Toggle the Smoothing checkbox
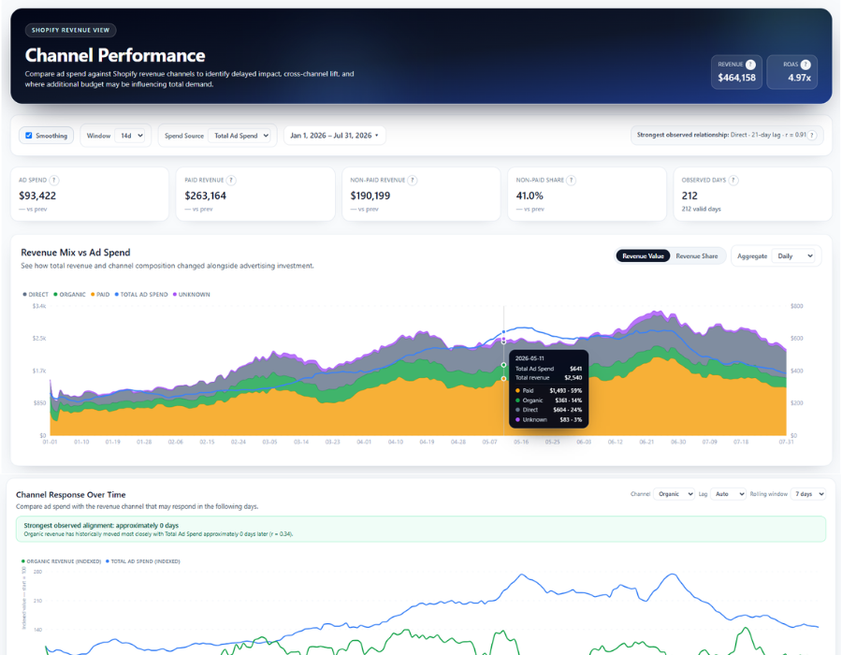842x655 pixels. click(29, 136)
